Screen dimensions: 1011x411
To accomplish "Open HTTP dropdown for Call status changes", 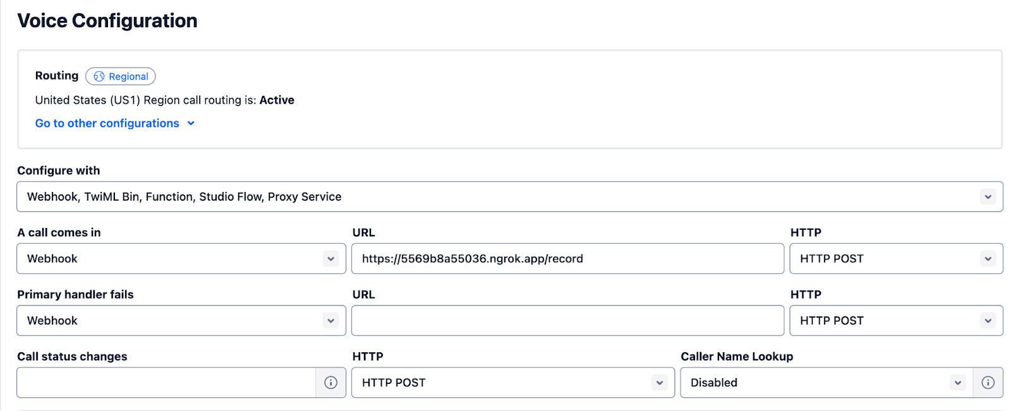I will coord(513,383).
